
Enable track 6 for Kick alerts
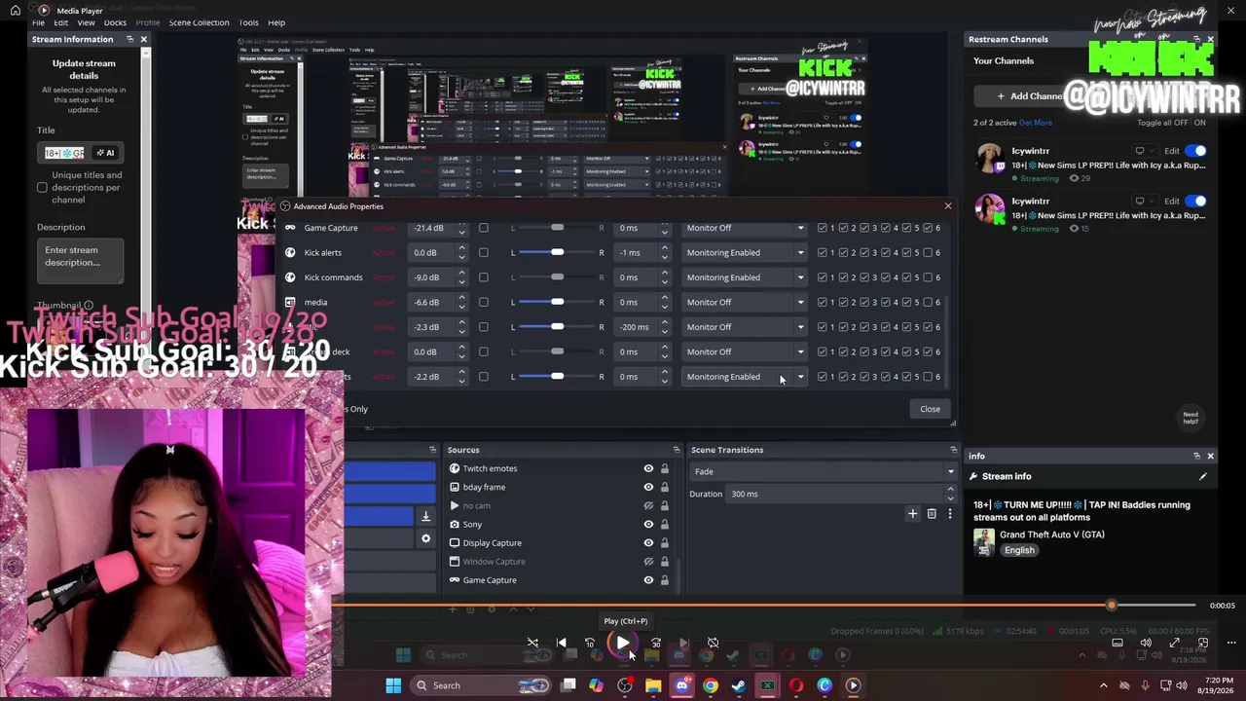click(x=928, y=252)
